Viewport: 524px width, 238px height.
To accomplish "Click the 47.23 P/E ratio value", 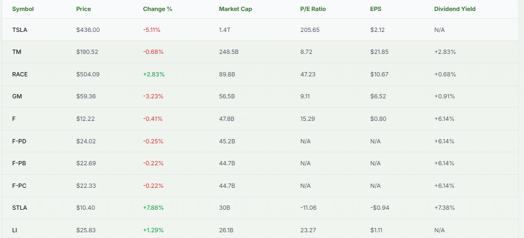I will pos(308,74).
